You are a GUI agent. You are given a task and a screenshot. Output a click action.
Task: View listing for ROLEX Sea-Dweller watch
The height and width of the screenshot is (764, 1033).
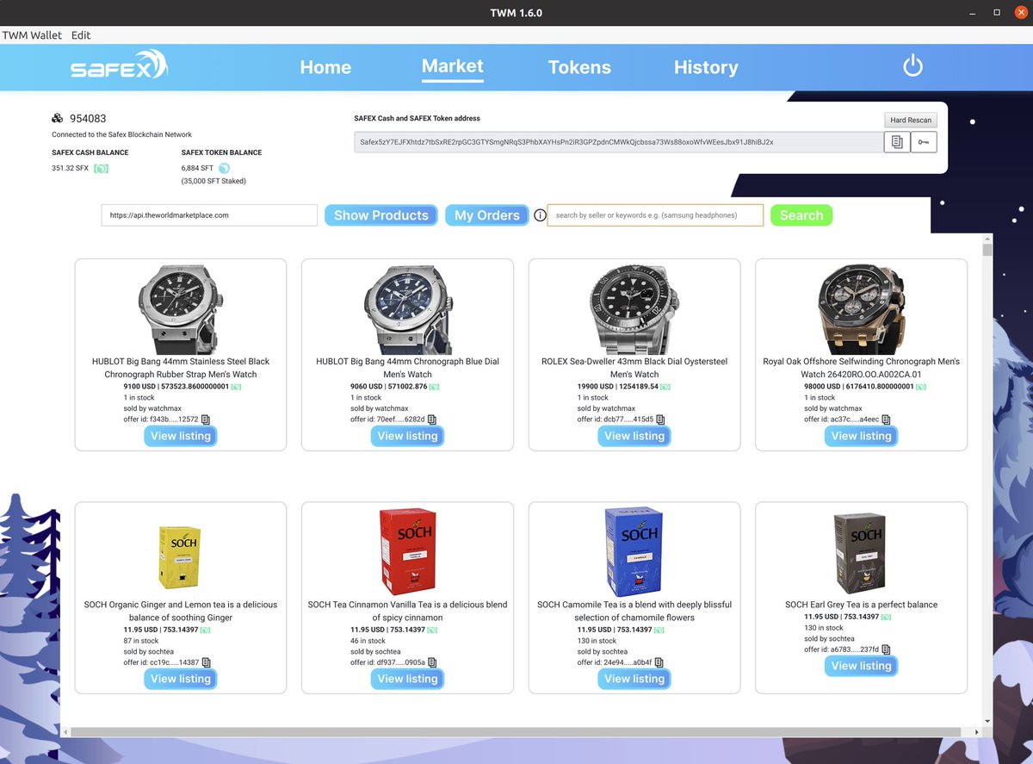[634, 436]
